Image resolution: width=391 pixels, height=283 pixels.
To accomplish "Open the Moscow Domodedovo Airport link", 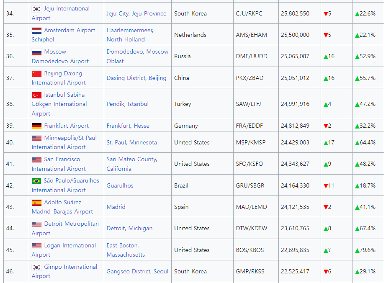I will click(60, 57).
